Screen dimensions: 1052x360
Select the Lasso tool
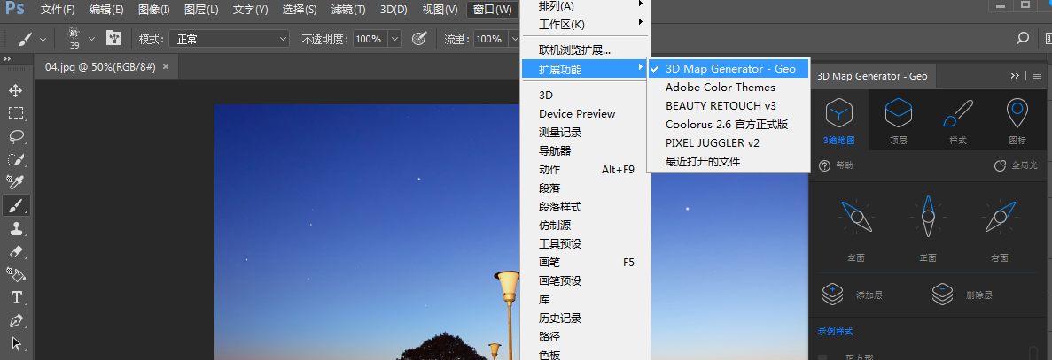pos(15,136)
